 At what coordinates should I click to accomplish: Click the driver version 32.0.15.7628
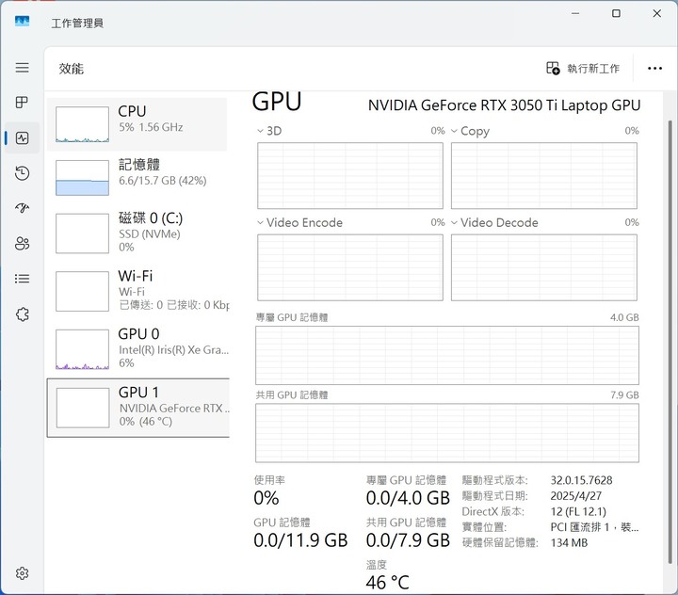click(581, 480)
